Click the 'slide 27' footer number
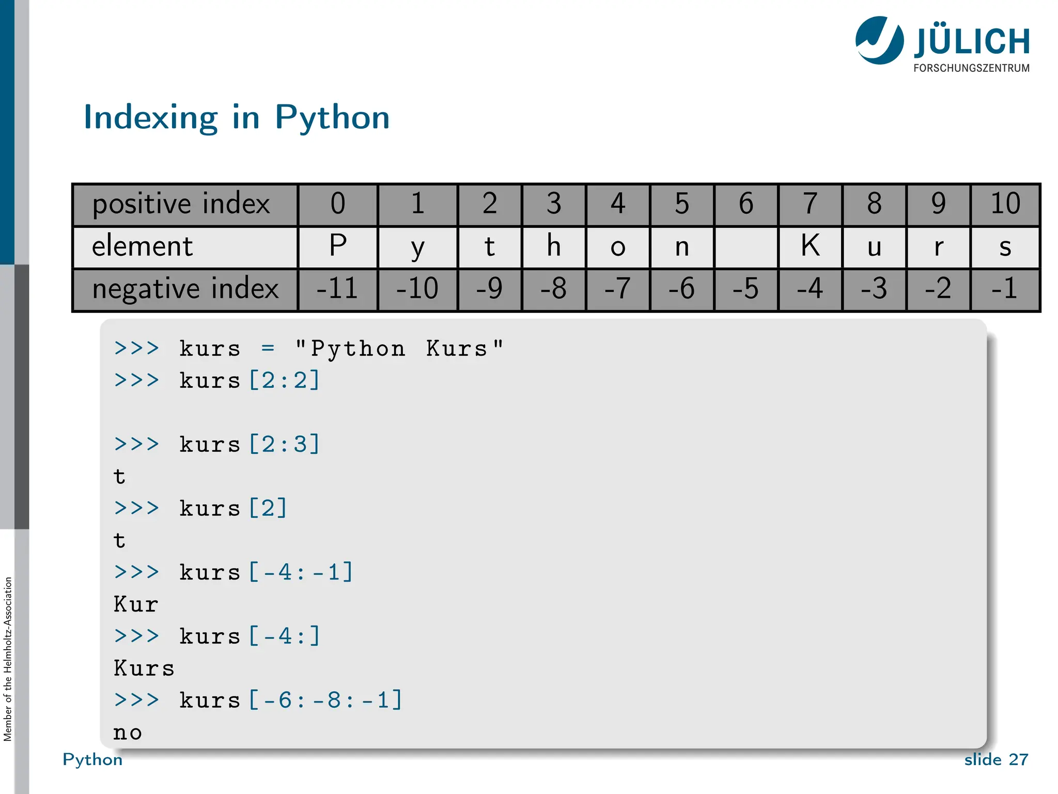The height and width of the screenshot is (794, 1058). [x=996, y=760]
